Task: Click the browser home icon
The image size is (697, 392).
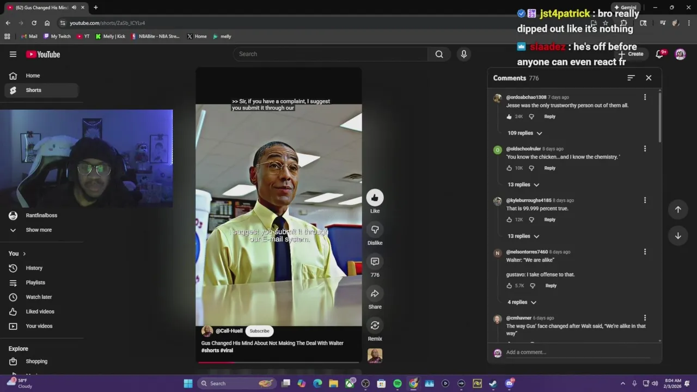Action: [47, 23]
